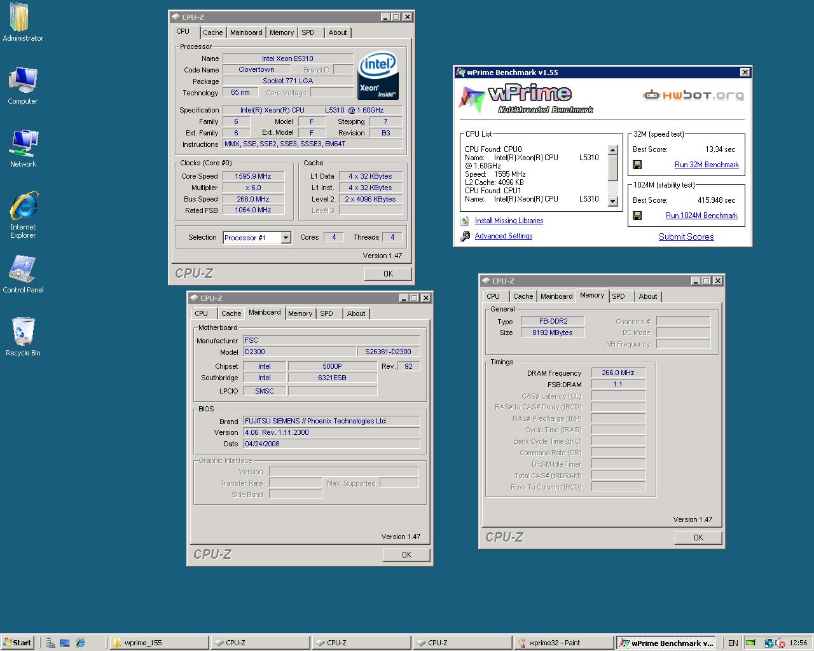Screen dimensions: 814x651
Task: Click the 8192 MBytes memory size value
Action: point(553,332)
